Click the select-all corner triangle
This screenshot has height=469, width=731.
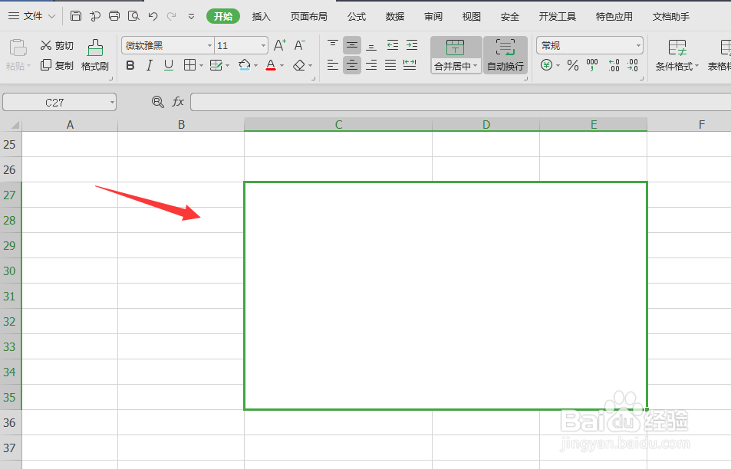click(15, 124)
